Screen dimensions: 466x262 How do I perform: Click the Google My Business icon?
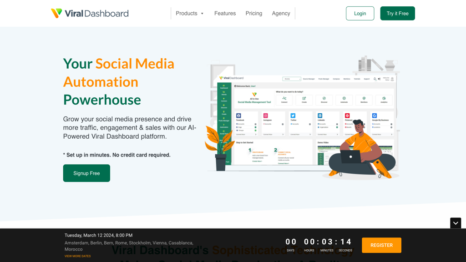tap(375, 116)
